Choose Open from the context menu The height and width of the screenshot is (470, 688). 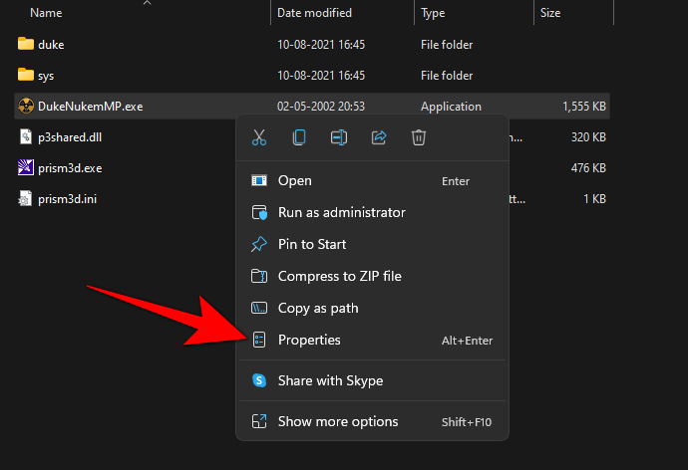click(x=294, y=180)
